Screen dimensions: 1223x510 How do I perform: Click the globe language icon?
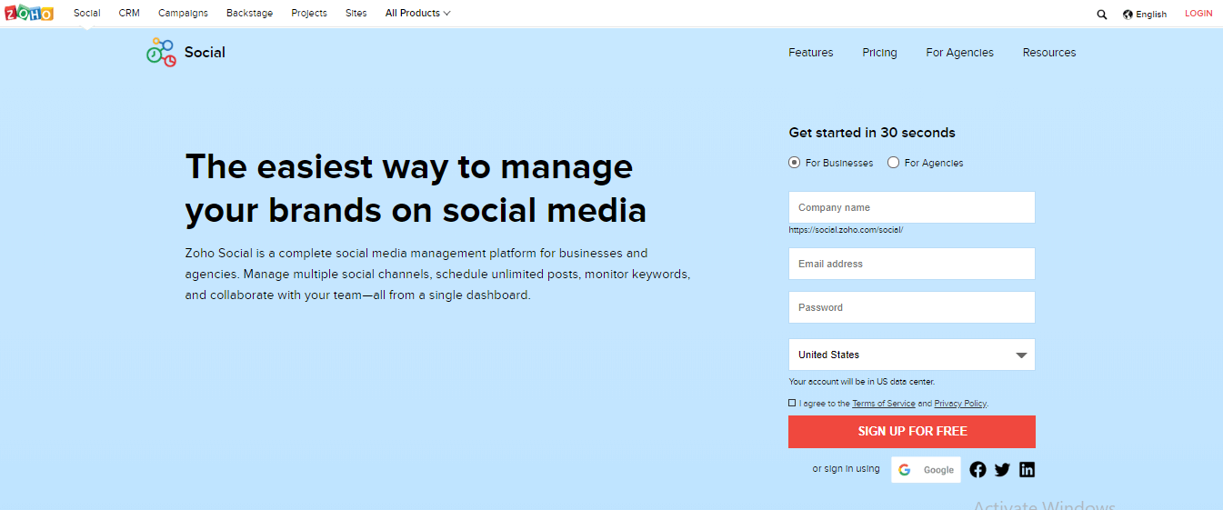pos(1128,15)
